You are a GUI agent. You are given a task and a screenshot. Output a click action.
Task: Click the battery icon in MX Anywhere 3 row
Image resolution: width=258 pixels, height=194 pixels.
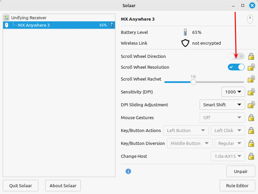tap(112, 25)
